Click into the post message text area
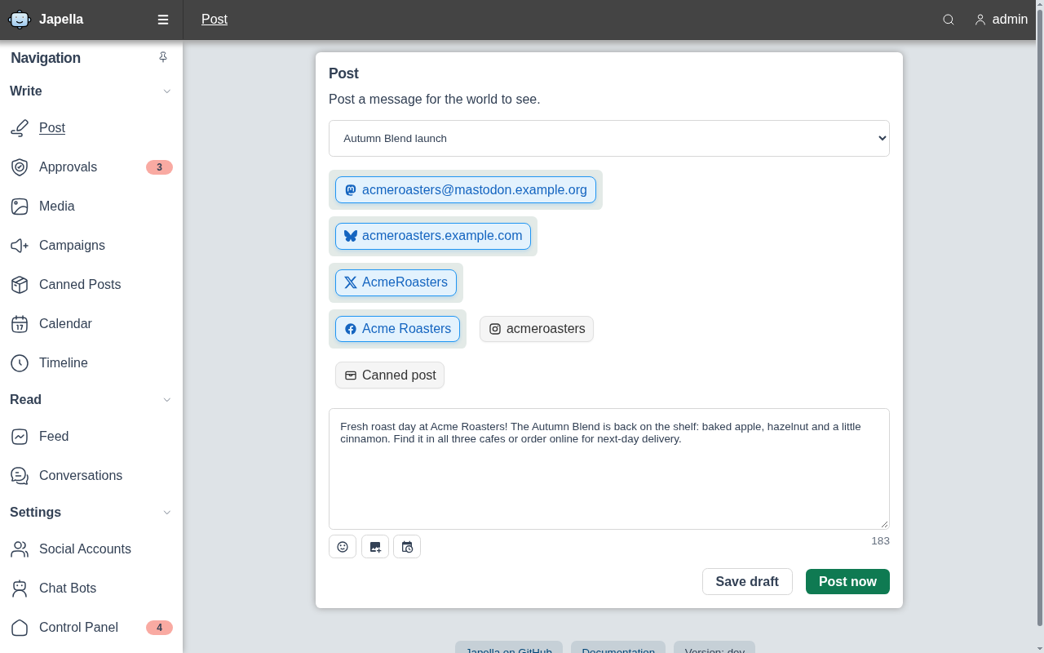Image resolution: width=1044 pixels, height=653 pixels. pos(609,469)
